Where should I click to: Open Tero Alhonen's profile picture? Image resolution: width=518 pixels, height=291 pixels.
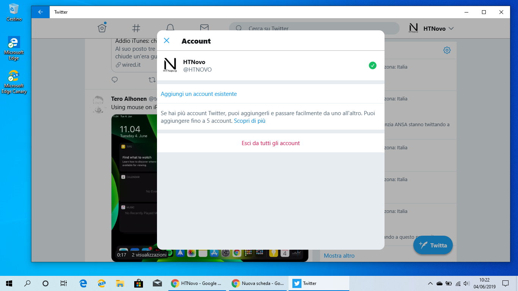click(99, 104)
